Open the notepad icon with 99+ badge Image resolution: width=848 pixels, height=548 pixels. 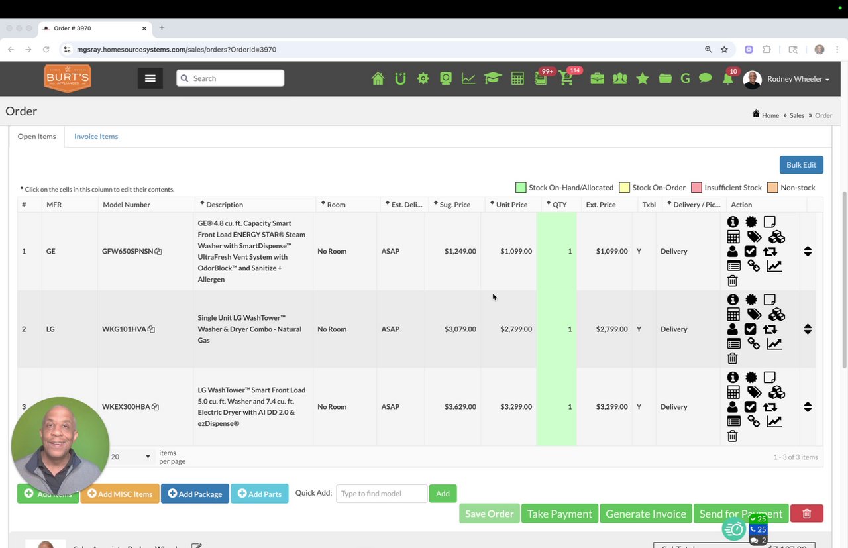(541, 78)
